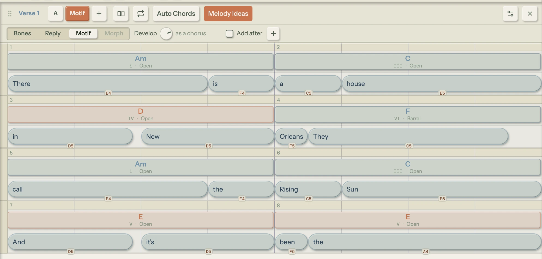Click the plus button after Add after
The image size is (542, 259).
tap(273, 33)
